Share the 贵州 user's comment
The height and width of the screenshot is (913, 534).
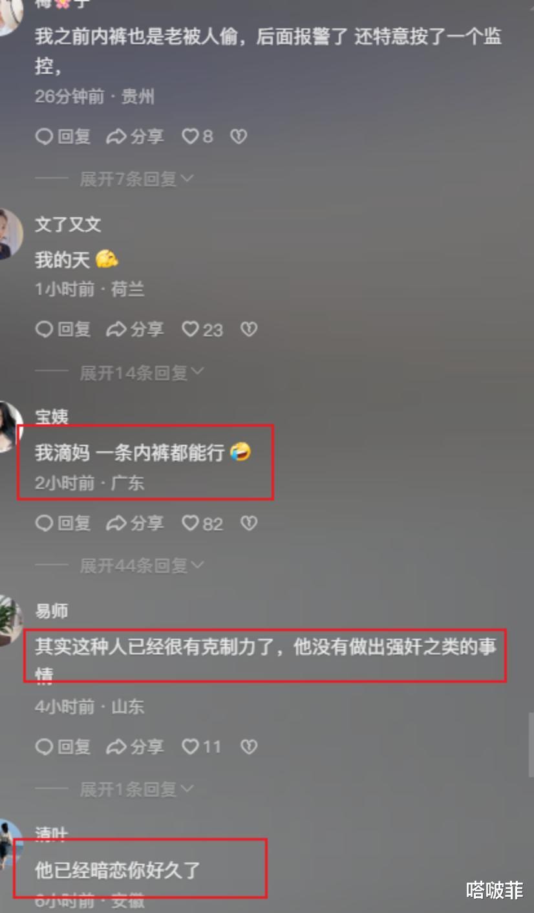pyautogui.click(x=134, y=136)
